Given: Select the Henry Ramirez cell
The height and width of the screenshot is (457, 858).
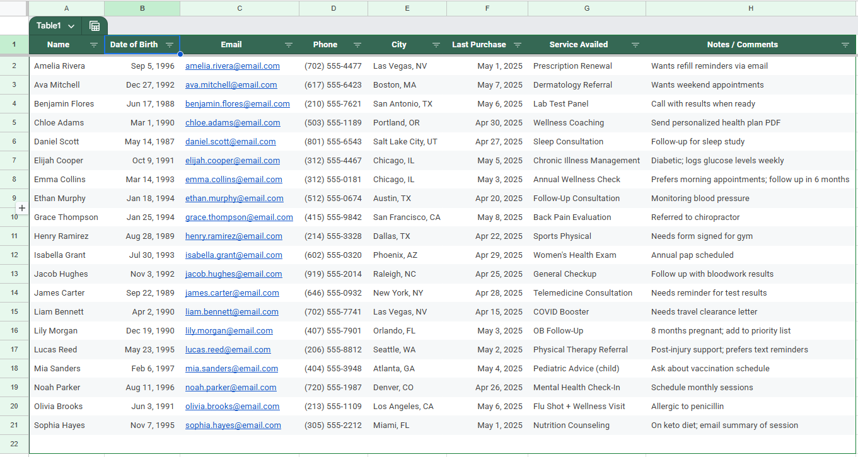Looking at the screenshot, I should pyautogui.click(x=67, y=236).
